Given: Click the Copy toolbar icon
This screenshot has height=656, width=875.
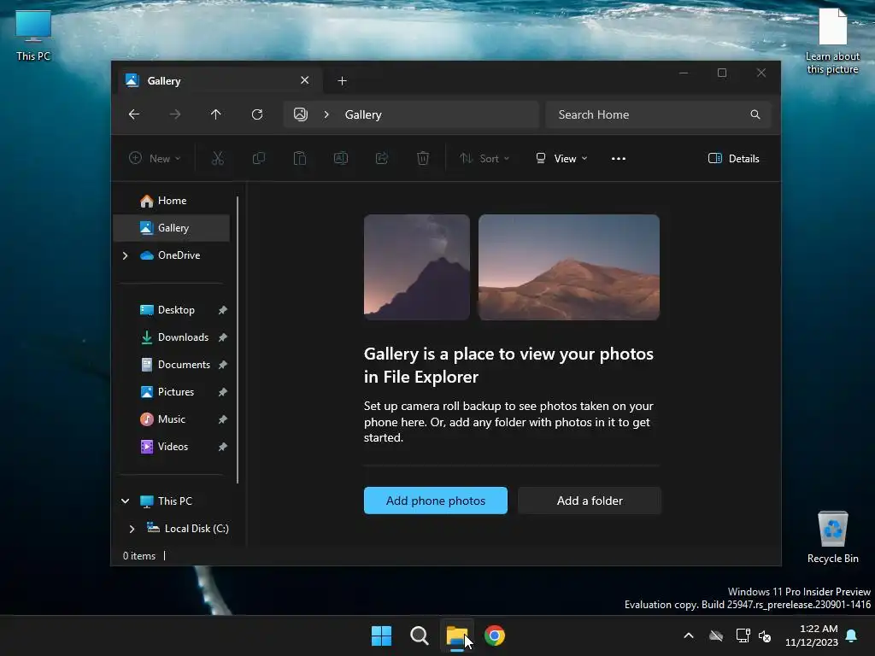Looking at the screenshot, I should tap(259, 158).
